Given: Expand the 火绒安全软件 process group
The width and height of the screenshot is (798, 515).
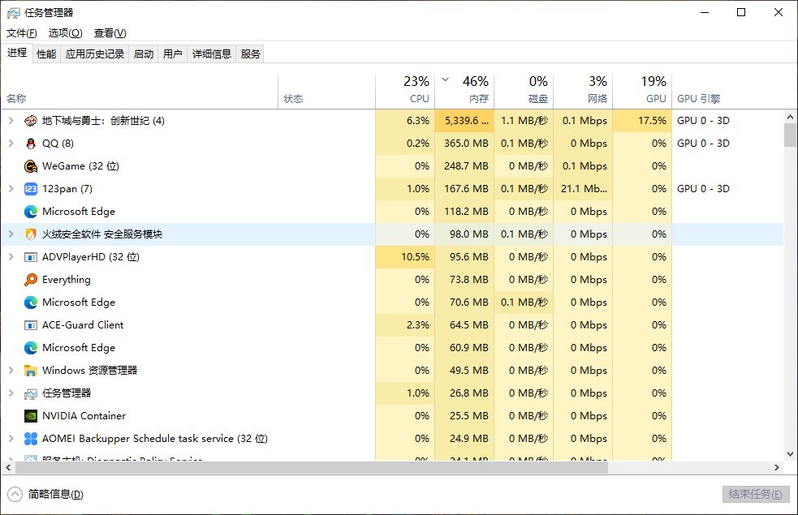Looking at the screenshot, I should [x=11, y=234].
